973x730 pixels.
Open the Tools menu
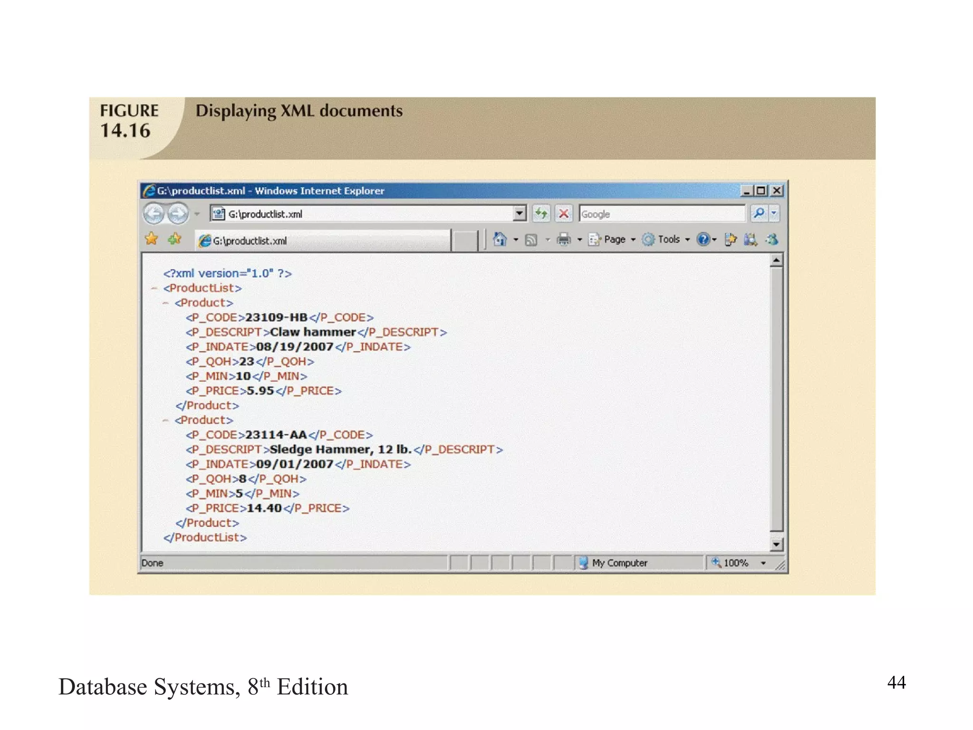point(666,240)
